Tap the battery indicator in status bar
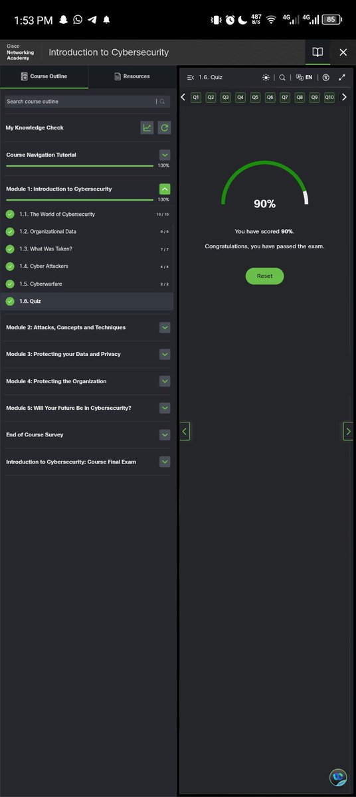Viewport: 356px width, 797px height. tap(331, 20)
